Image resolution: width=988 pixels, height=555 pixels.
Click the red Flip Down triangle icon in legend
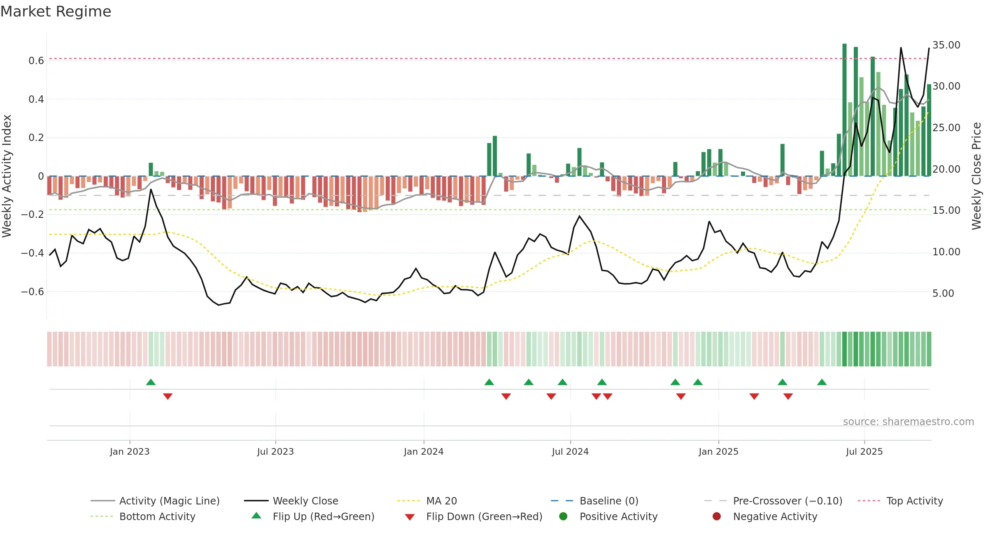410,517
